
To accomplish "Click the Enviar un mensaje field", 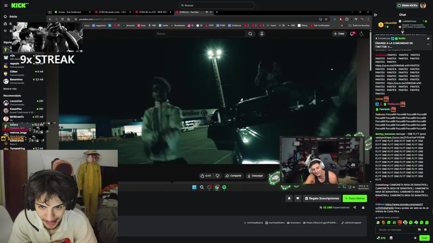I will (x=397, y=230).
